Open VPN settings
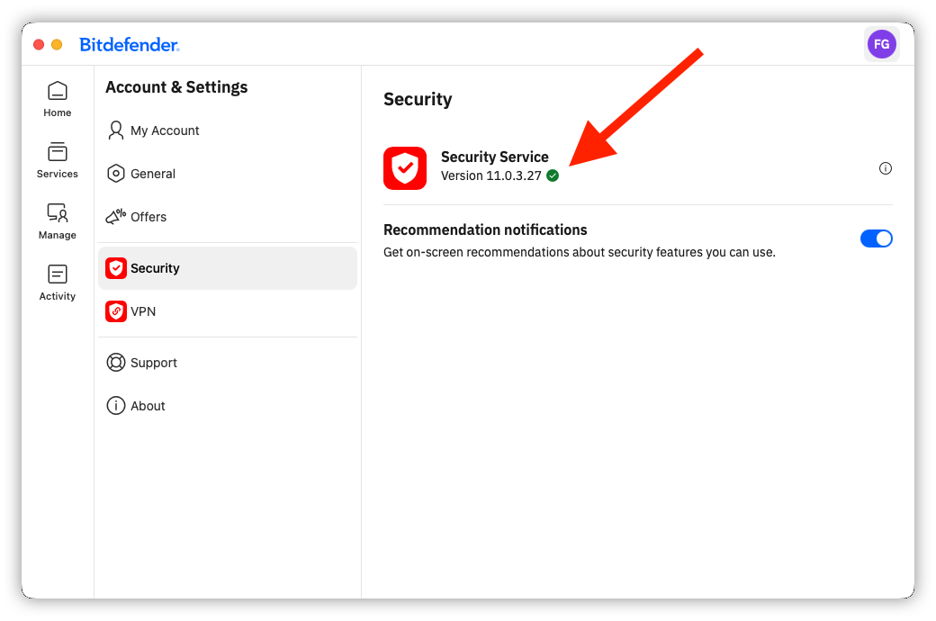This screenshot has width=936, height=621. 228,311
